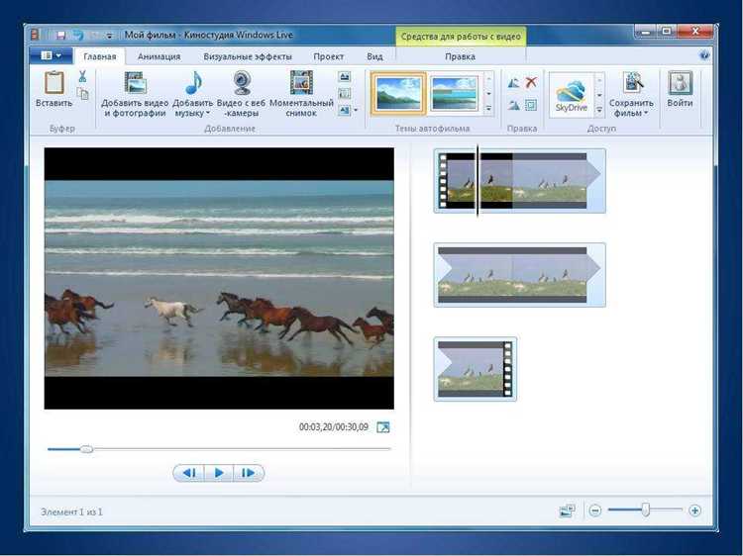
Task: Click the timeline zoom slider handle
Action: tap(645, 510)
